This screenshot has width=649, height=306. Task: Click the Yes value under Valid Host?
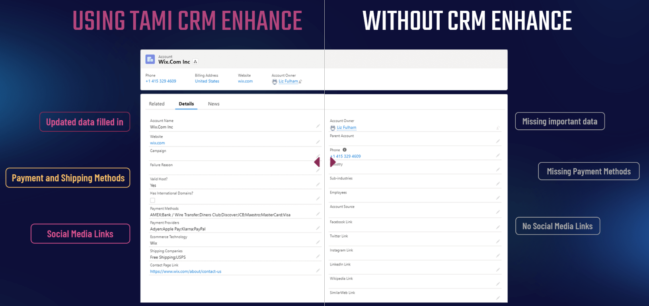coord(153,185)
